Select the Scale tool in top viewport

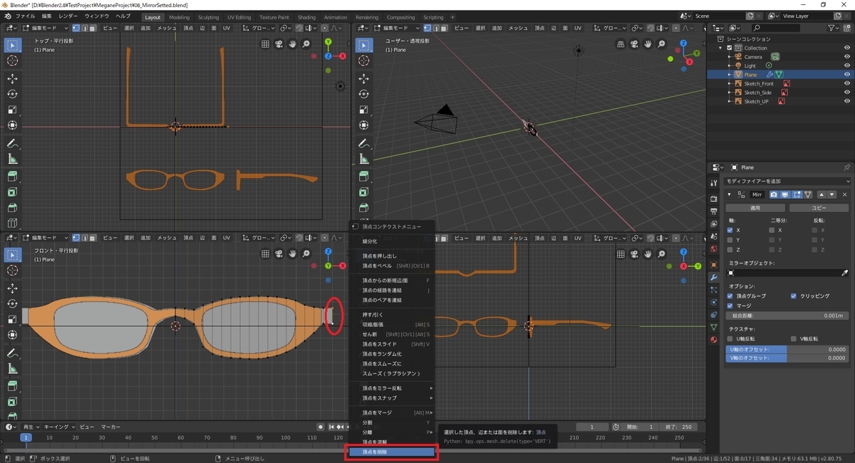click(12, 110)
